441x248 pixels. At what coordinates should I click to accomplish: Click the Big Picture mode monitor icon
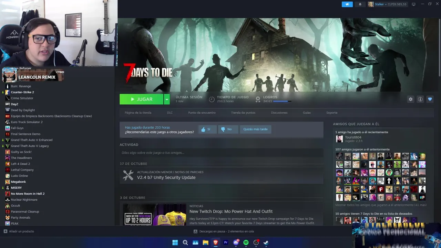click(413, 4)
